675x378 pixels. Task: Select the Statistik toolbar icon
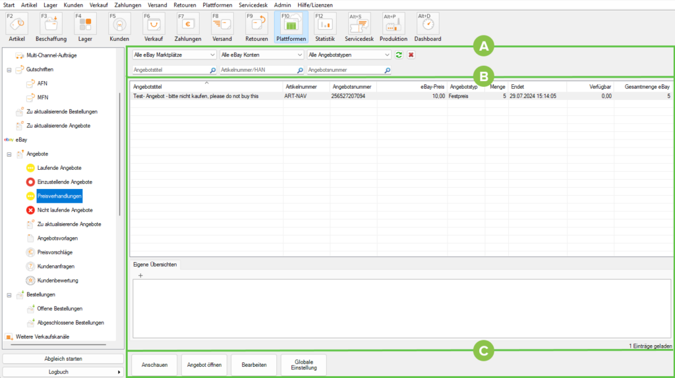324,27
